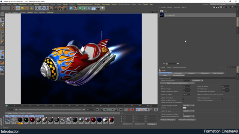Open the Key Interpolation tab
Viewport: 239px width, 134px height.
click(178, 75)
